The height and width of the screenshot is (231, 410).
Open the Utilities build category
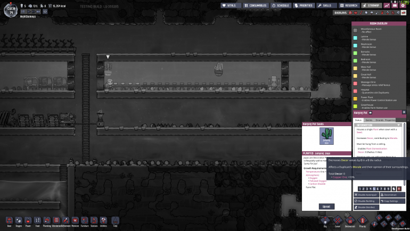pyautogui.click(x=103, y=220)
